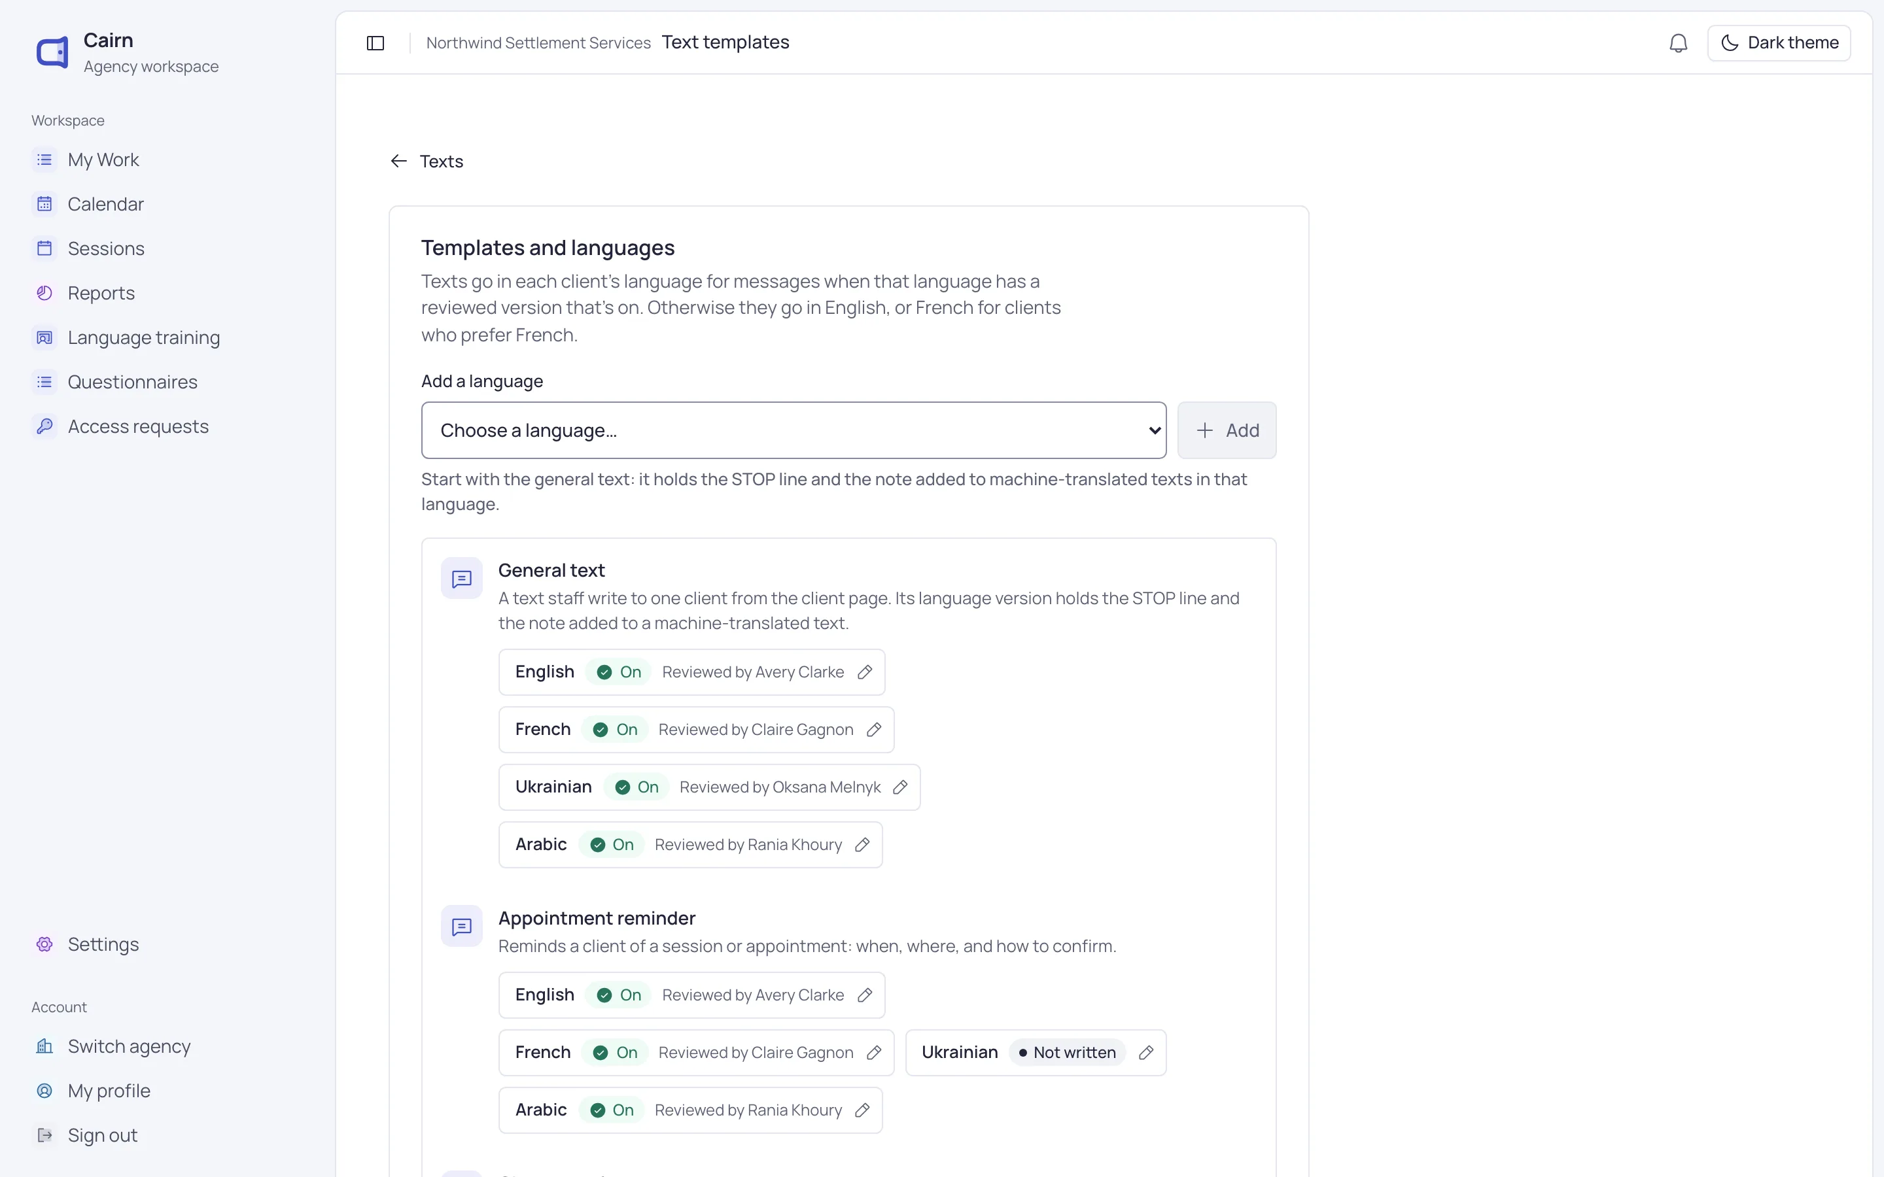Switch to Dark theme
Screen dimensions: 1884x1177
tap(1779, 43)
